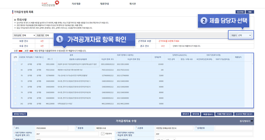Click the 현재금액 value 103430
This screenshot has height=140, width=265.
pos(161,64)
